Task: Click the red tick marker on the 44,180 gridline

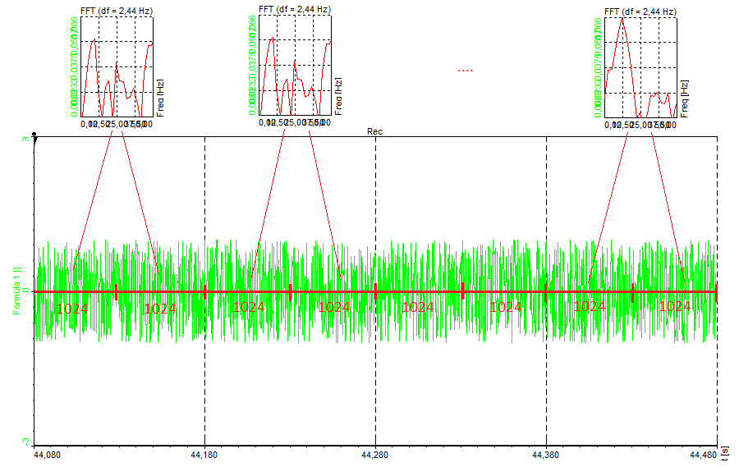Action: click(205, 291)
